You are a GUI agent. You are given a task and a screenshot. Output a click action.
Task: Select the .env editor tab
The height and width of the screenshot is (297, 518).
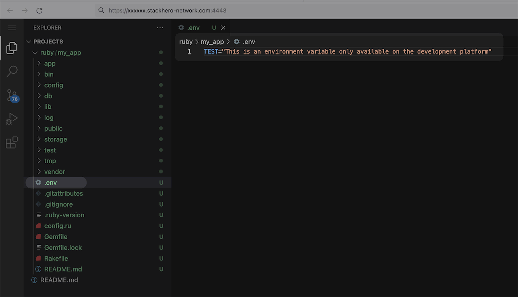(193, 28)
